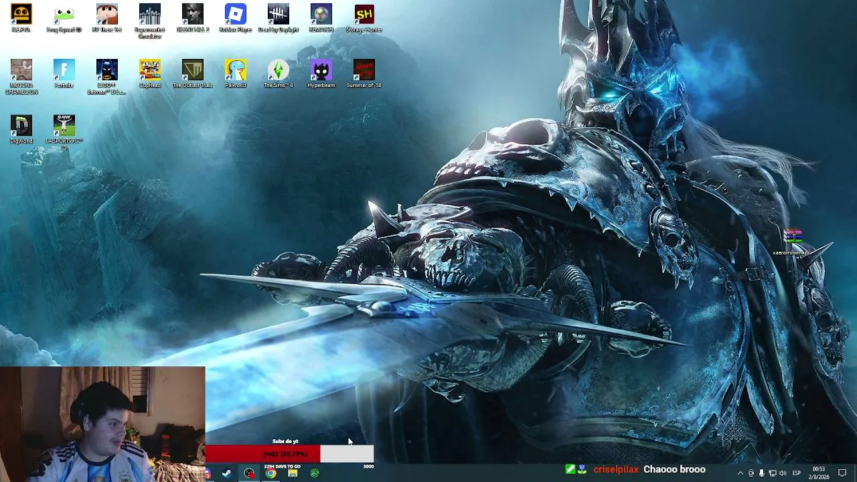
Task: Select the Frog Squad desktop icon
Action: [64, 18]
